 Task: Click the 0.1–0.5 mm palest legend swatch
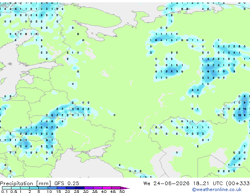click(x=7, y=188)
